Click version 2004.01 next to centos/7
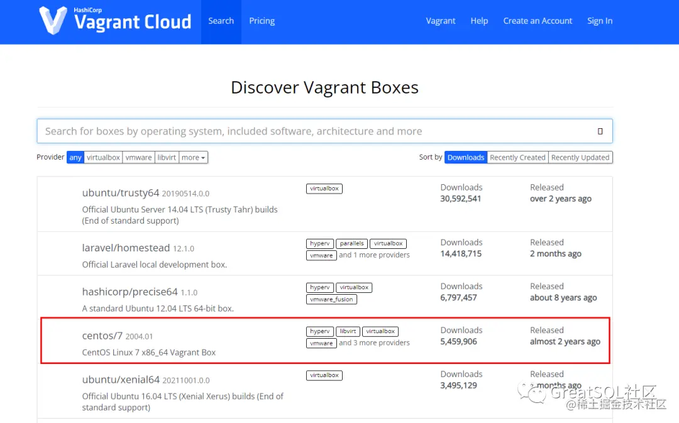Image resolution: width=679 pixels, height=423 pixels. (139, 336)
